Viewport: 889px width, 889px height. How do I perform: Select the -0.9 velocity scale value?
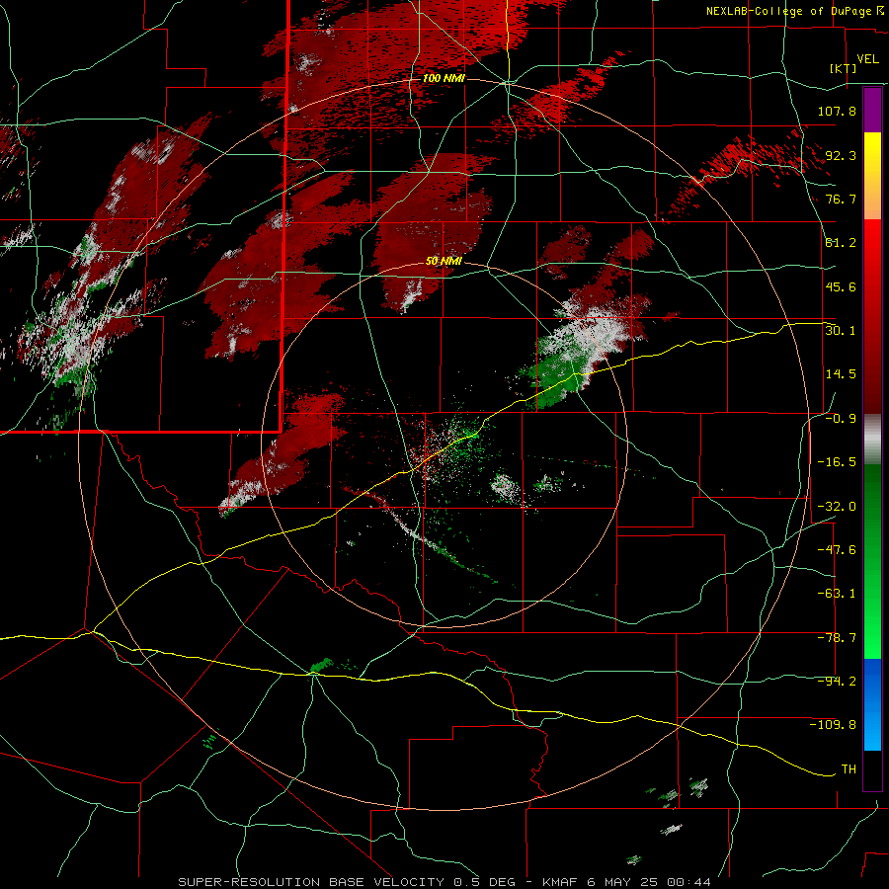pyautogui.click(x=841, y=419)
